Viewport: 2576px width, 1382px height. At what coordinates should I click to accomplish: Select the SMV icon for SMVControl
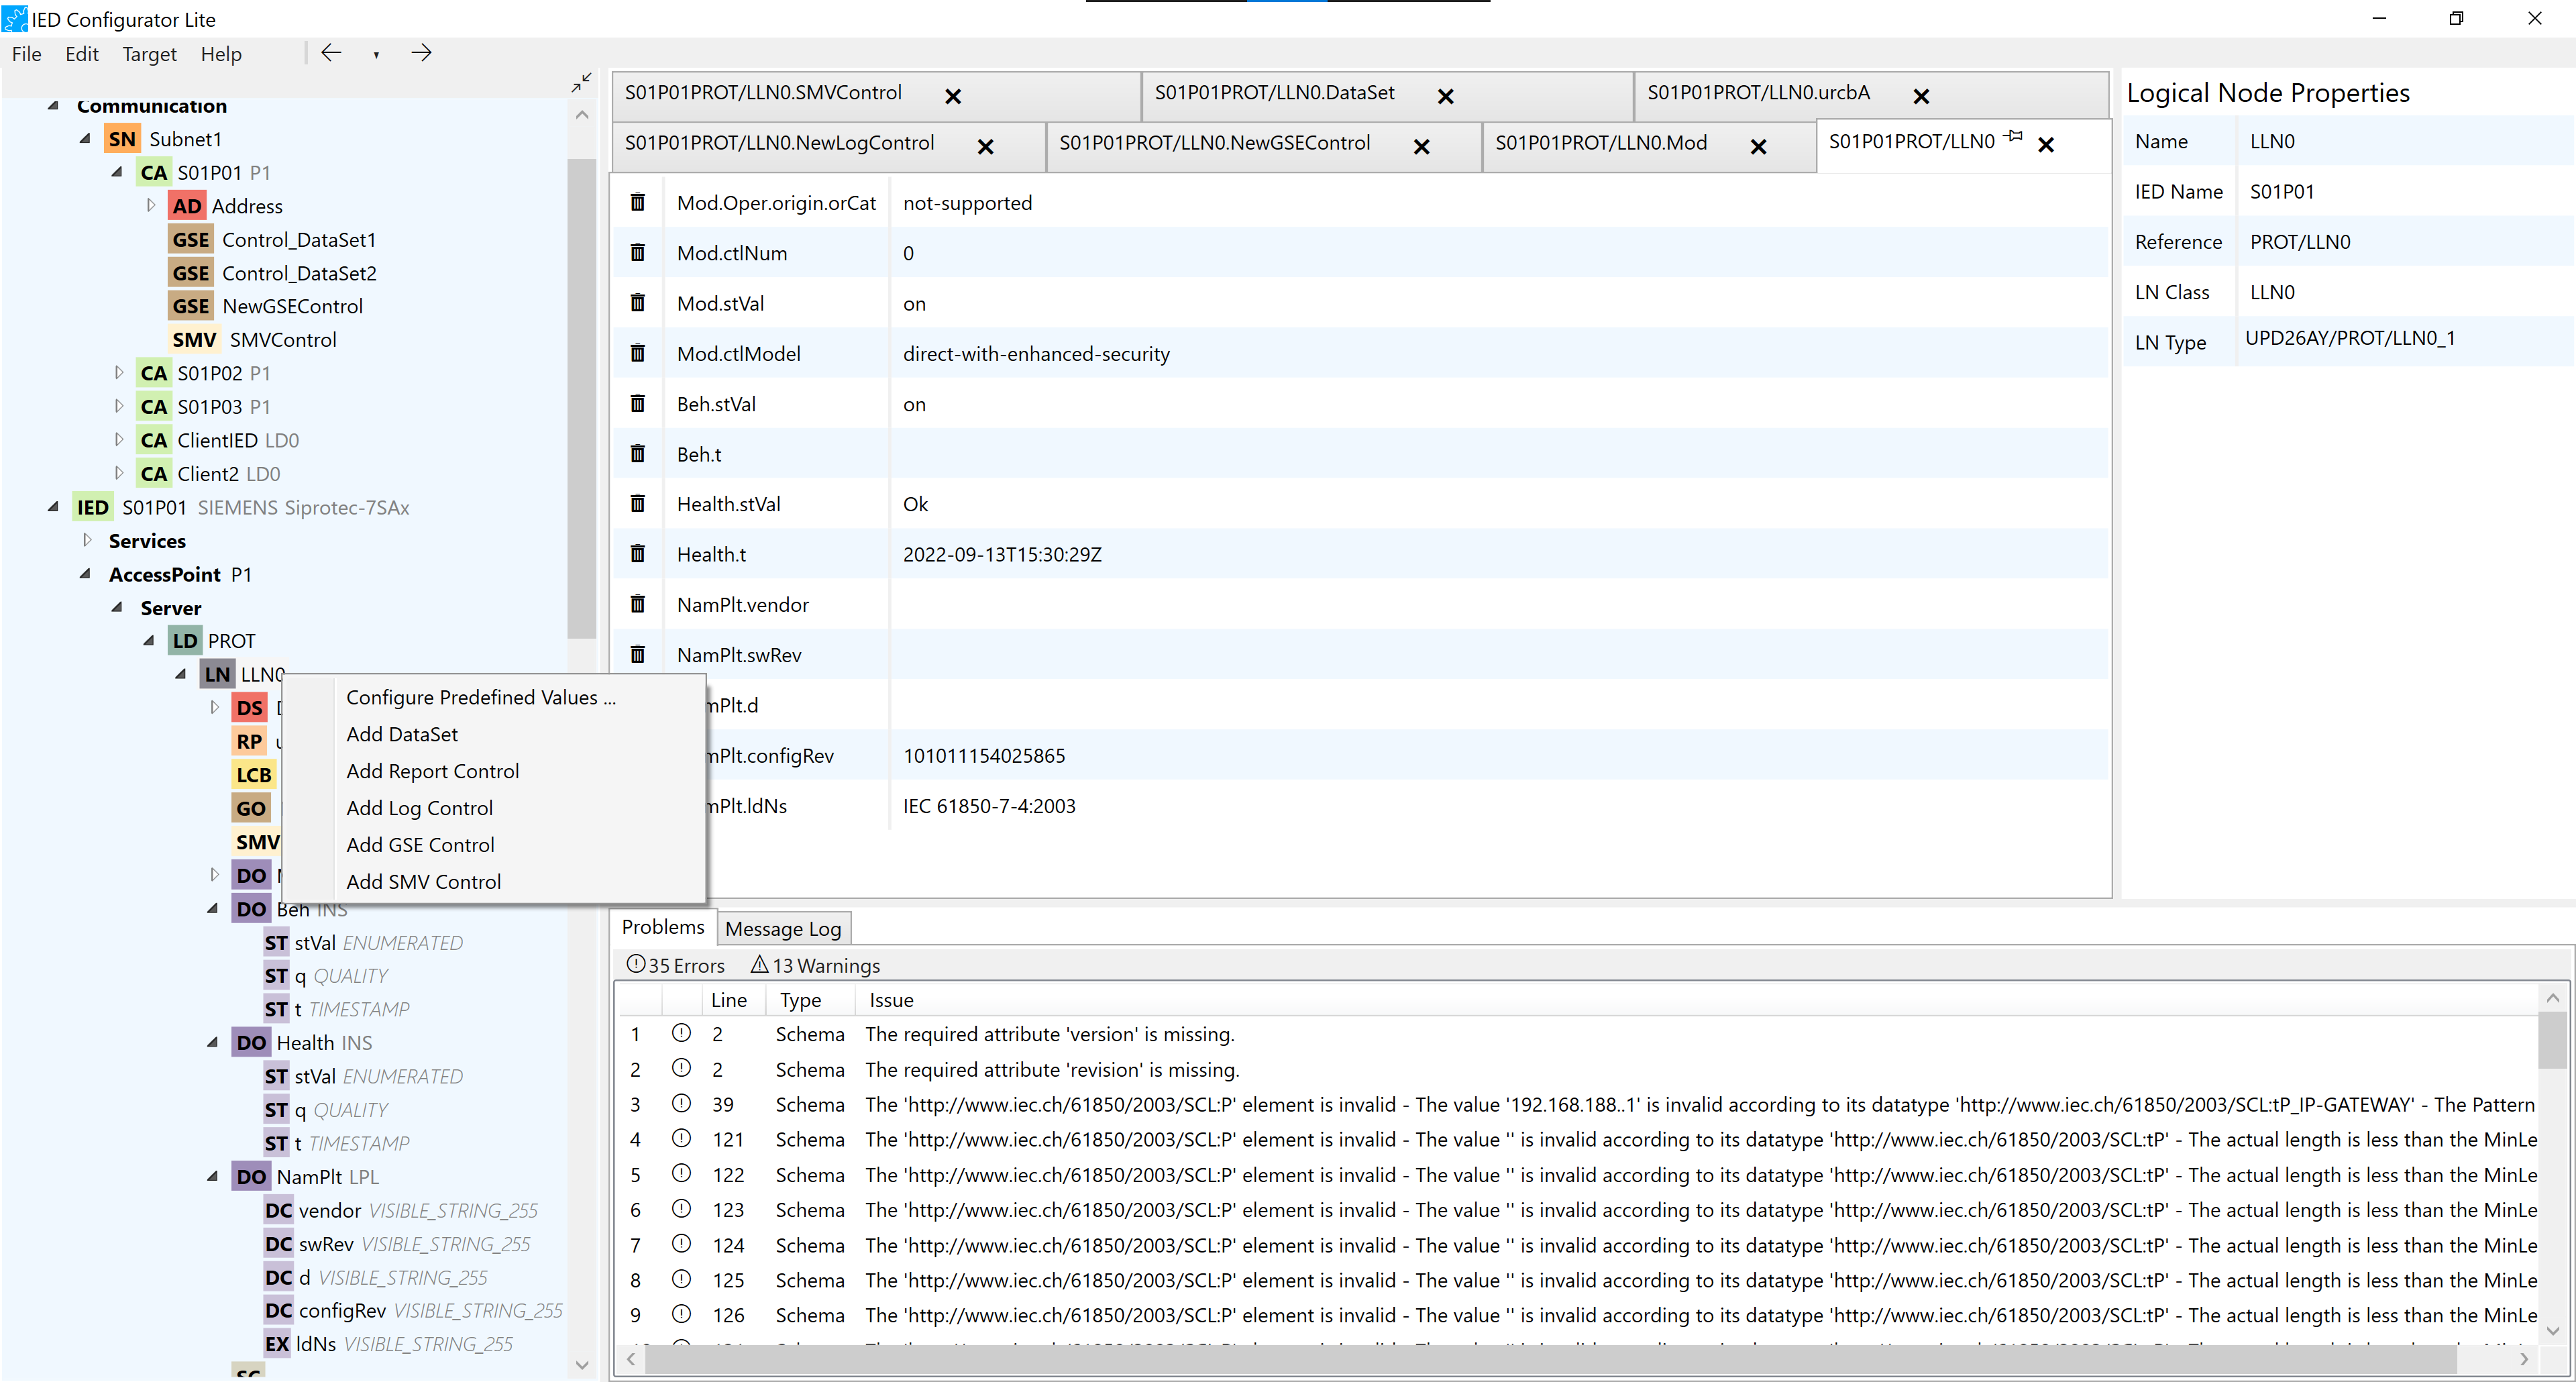[x=194, y=340]
